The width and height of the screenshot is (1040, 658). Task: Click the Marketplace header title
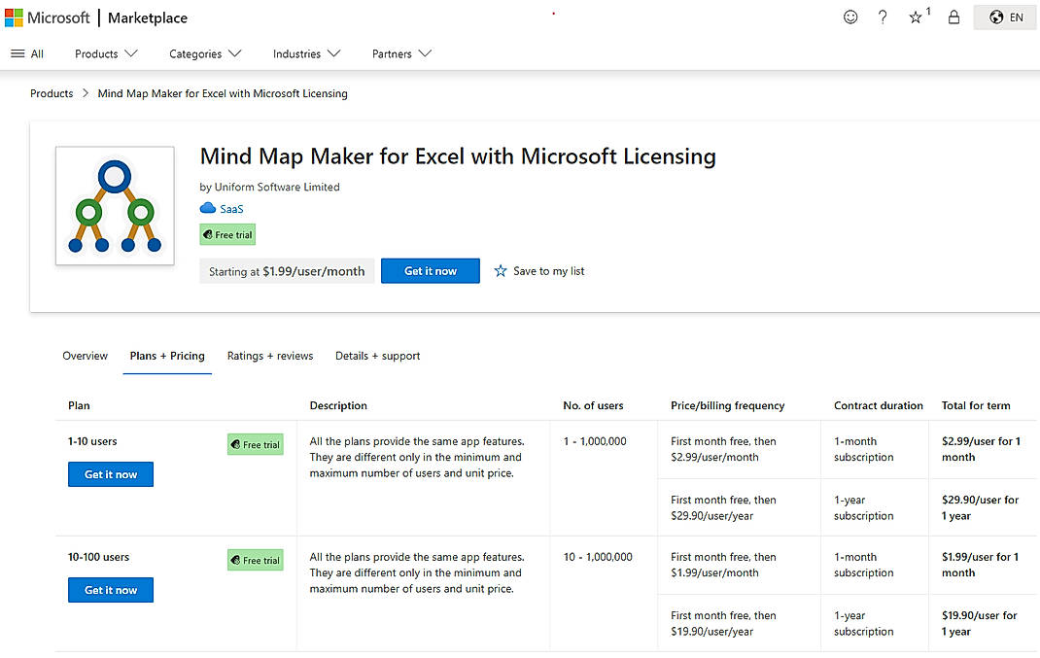147,17
